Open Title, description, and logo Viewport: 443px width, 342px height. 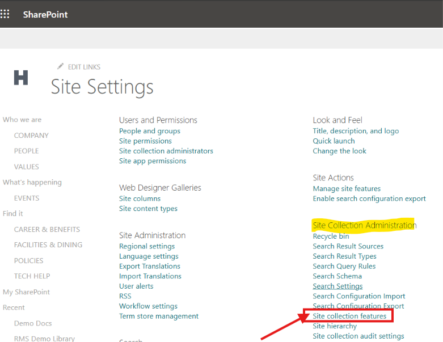click(356, 131)
